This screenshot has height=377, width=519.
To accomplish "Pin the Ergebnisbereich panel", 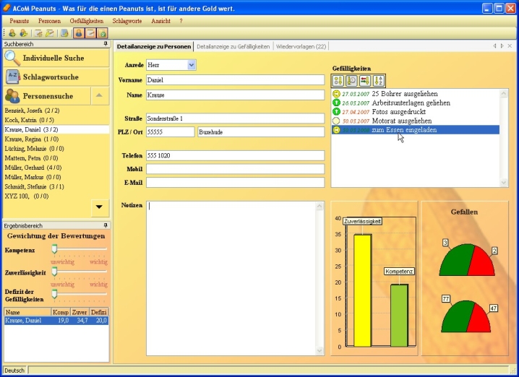I will [x=106, y=225].
